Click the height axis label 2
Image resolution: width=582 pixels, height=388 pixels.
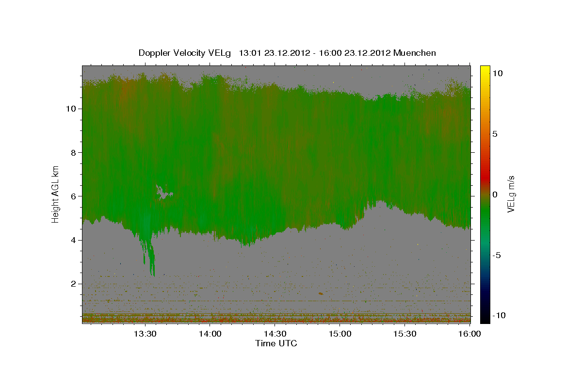74,284
